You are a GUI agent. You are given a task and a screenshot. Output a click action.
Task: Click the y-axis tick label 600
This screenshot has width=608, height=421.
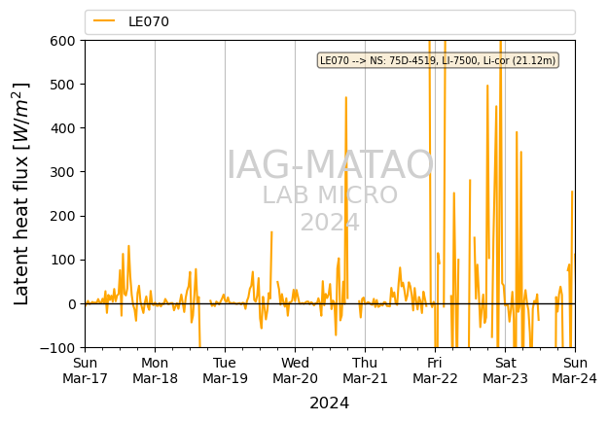(62, 41)
